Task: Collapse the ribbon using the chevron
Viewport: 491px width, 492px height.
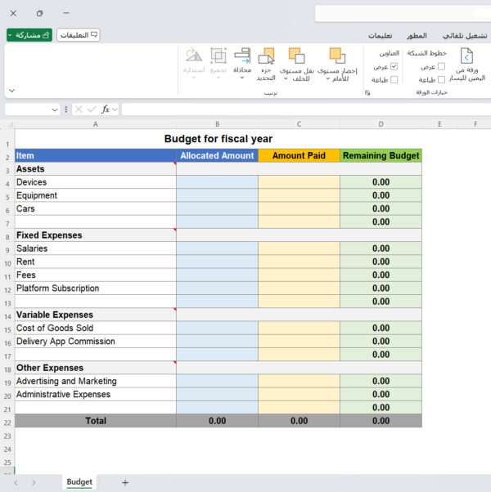Action: (11, 91)
